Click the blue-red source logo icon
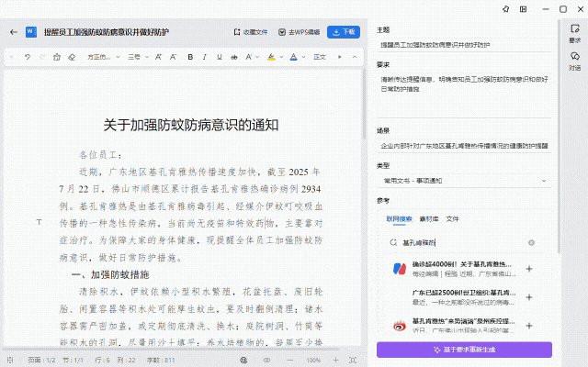 (400, 269)
